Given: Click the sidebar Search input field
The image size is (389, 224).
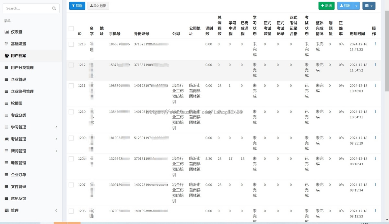Looking at the screenshot, I should pyautogui.click(x=27, y=8).
